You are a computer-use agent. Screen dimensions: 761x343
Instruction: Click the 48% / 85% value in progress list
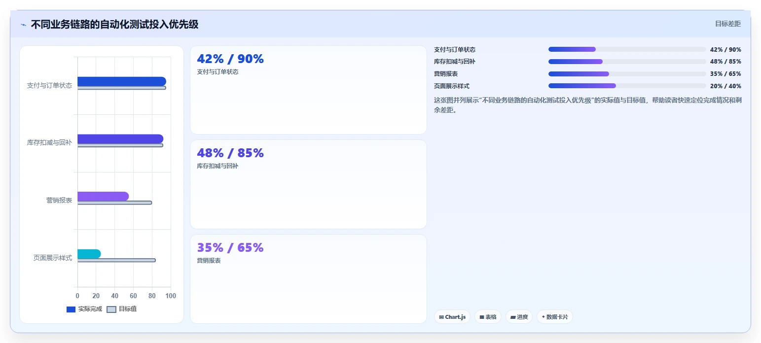point(725,62)
